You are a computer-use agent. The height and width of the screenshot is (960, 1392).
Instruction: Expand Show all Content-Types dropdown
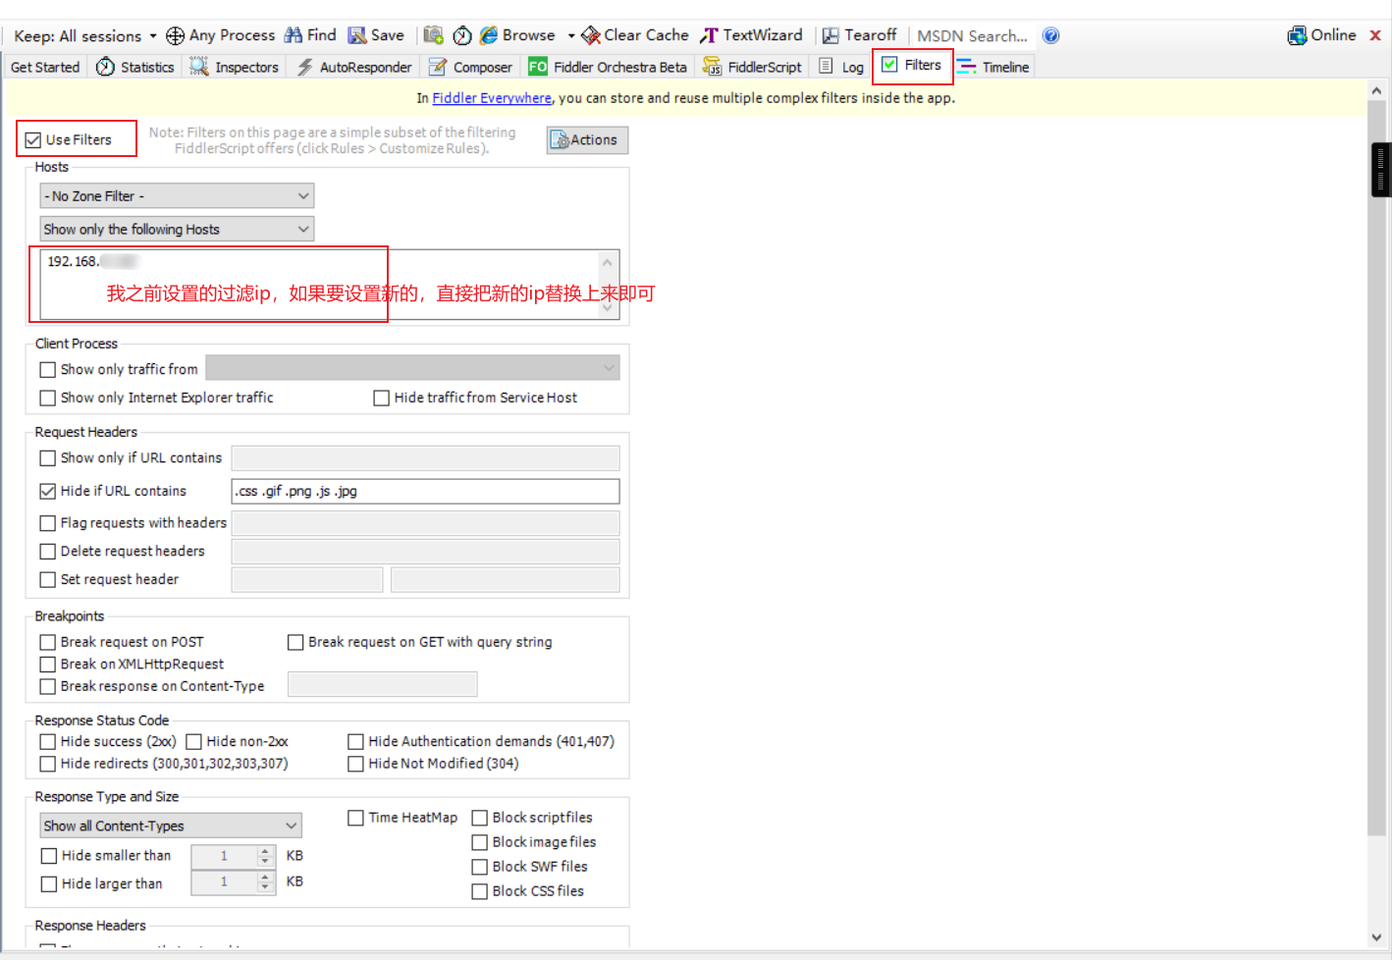coord(170,827)
